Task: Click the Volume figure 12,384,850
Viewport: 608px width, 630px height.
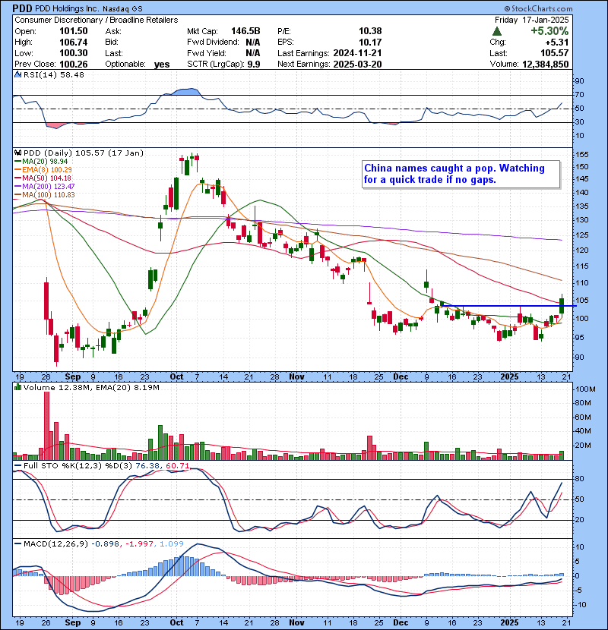Action: tap(545, 65)
